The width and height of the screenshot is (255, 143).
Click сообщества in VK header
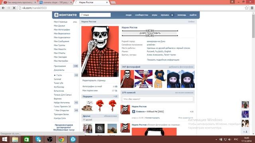141,15
